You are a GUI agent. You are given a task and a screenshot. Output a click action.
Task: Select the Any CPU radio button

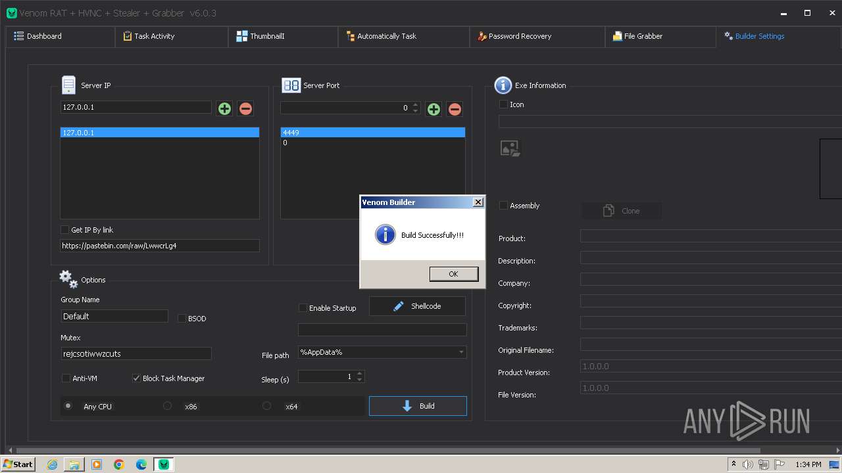(68, 406)
